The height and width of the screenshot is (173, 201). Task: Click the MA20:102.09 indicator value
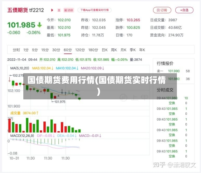coord(92,68)
